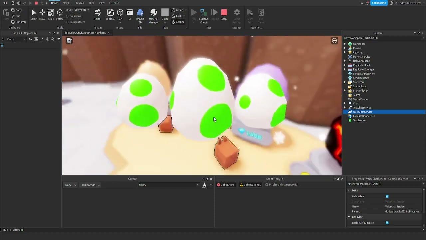Toggle the Join Surfaces checkbox

click(x=67, y=22)
